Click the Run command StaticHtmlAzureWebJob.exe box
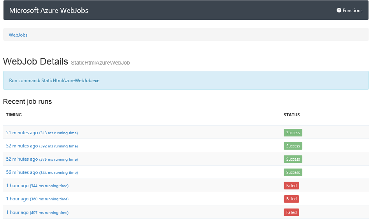The height and width of the screenshot is (219, 372). click(186, 81)
